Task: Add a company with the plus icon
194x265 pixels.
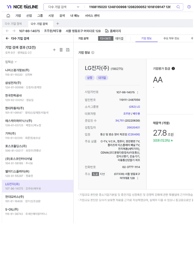Action: tap(54, 50)
